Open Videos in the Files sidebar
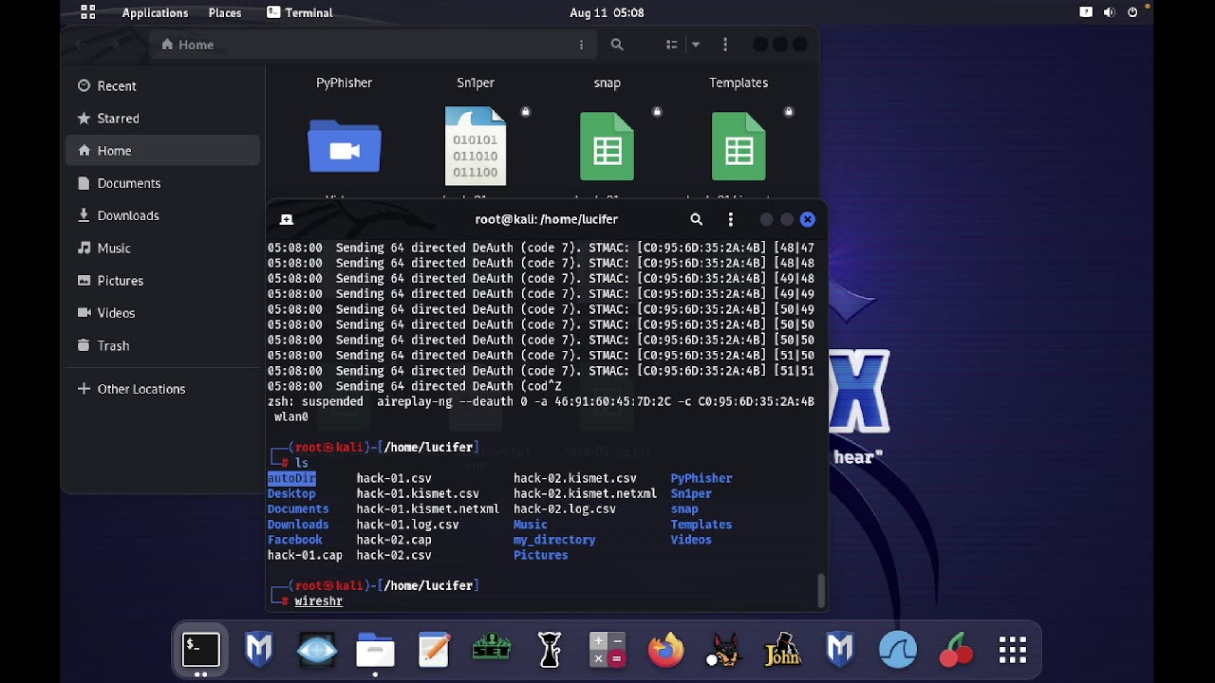1215x683 pixels. click(x=162, y=313)
